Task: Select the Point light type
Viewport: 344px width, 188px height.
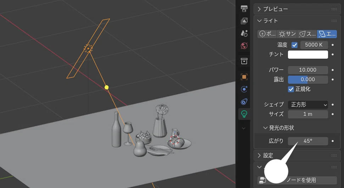Action: [267, 34]
